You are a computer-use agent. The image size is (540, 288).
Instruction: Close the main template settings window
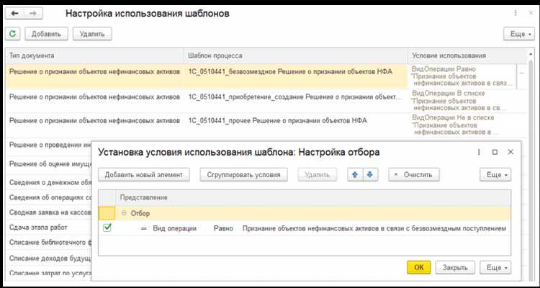(531, 14)
